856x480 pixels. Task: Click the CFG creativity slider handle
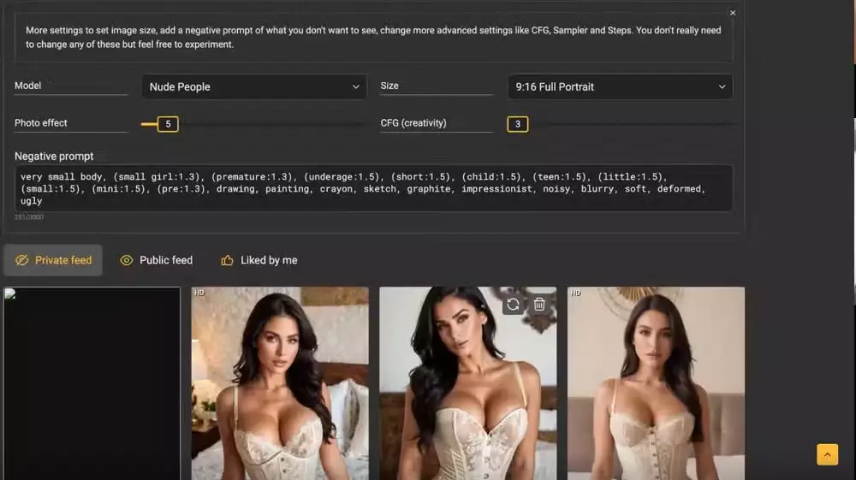pos(517,124)
